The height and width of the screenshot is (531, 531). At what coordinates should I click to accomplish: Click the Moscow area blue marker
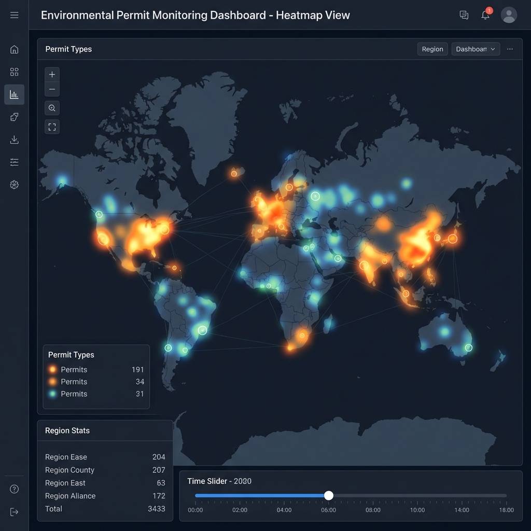click(315, 197)
